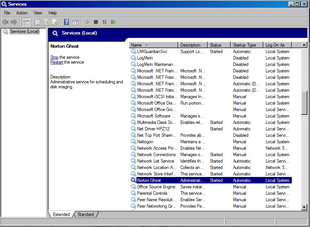Click the Refresh toolbar icon
The image size is (310, 227).
tap(46, 22)
